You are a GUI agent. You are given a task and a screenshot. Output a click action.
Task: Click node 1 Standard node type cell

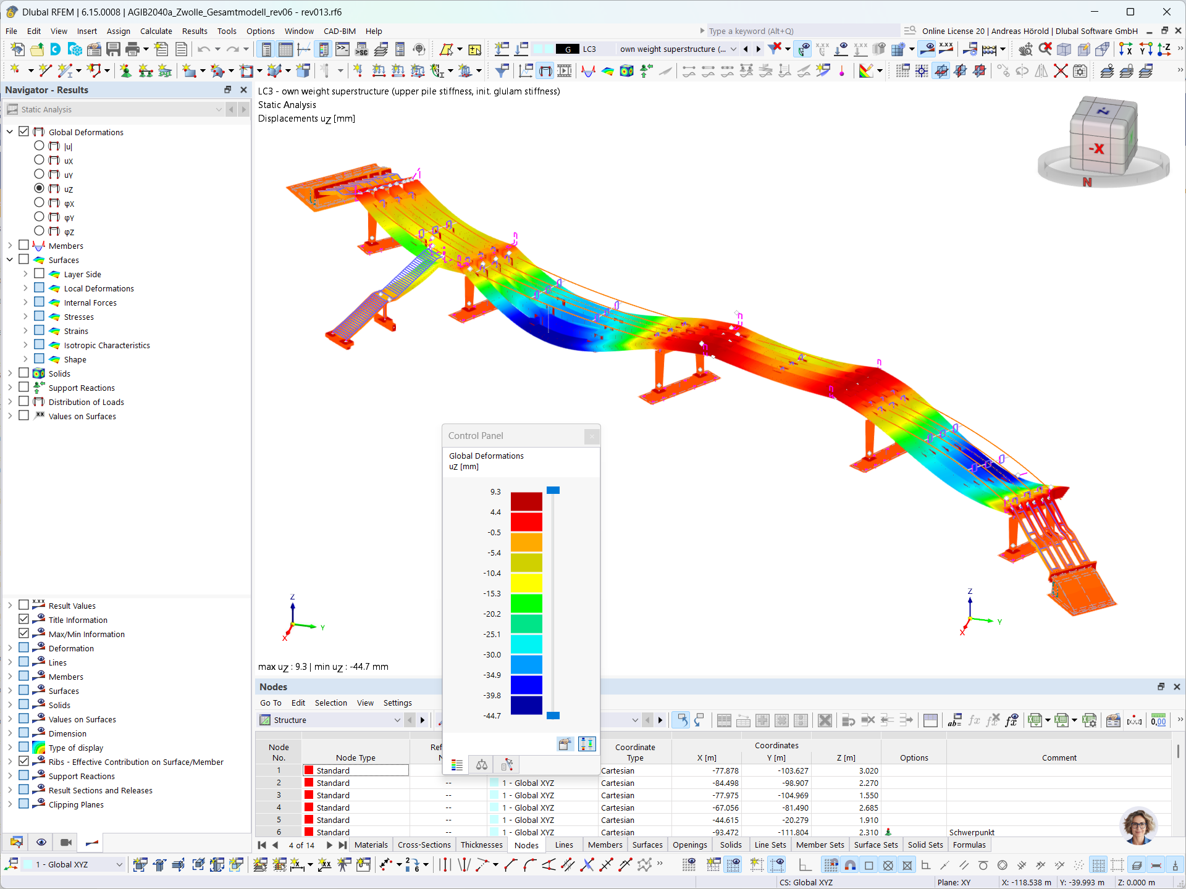pyautogui.click(x=356, y=770)
